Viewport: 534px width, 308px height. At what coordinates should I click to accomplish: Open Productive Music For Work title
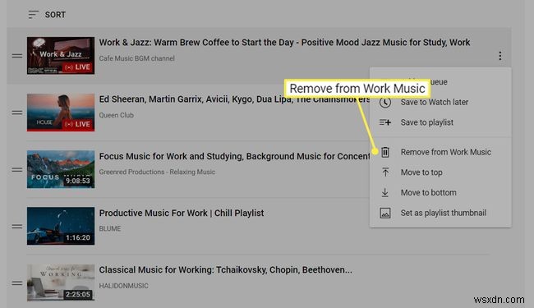(x=182, y=213)
